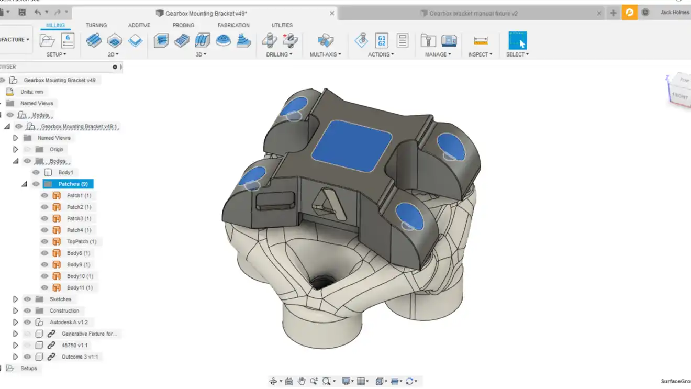Activate the Select tool icon
The height and width of the screenshot is (389, 691).
pyautogui.click(x=518, y=40)
